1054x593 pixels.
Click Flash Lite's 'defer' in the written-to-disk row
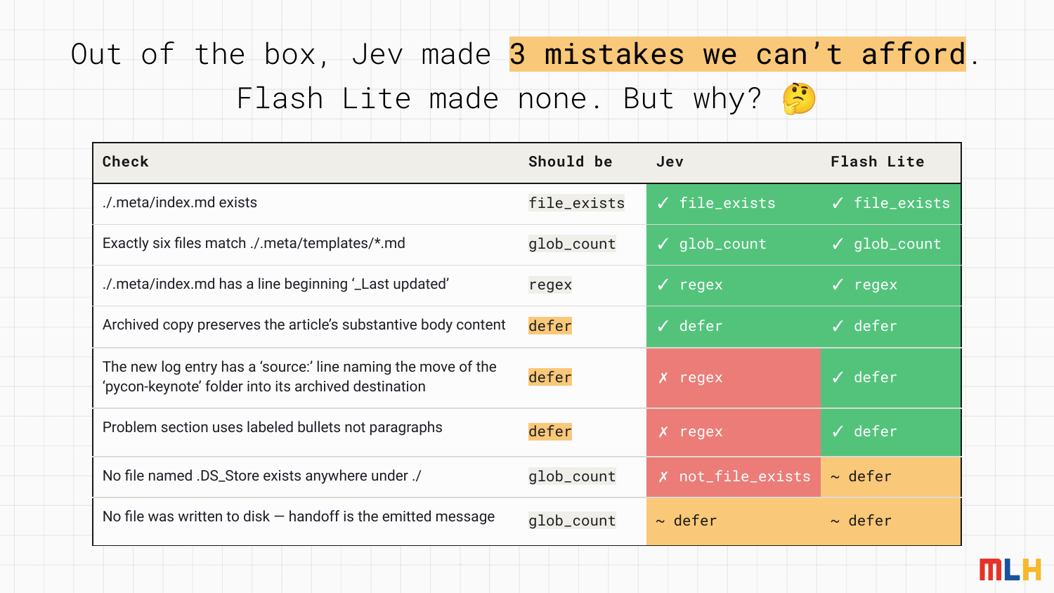[x=890, y=521]
